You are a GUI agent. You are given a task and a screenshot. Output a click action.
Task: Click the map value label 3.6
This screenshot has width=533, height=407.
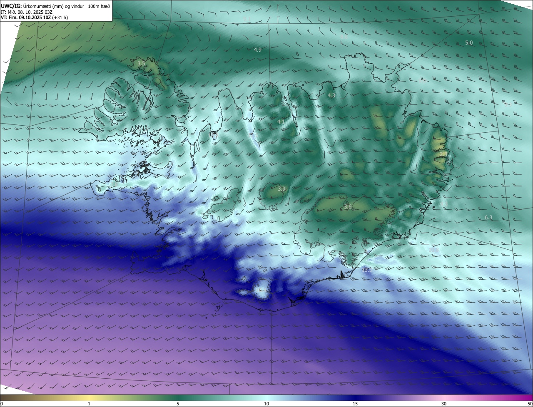348,207
